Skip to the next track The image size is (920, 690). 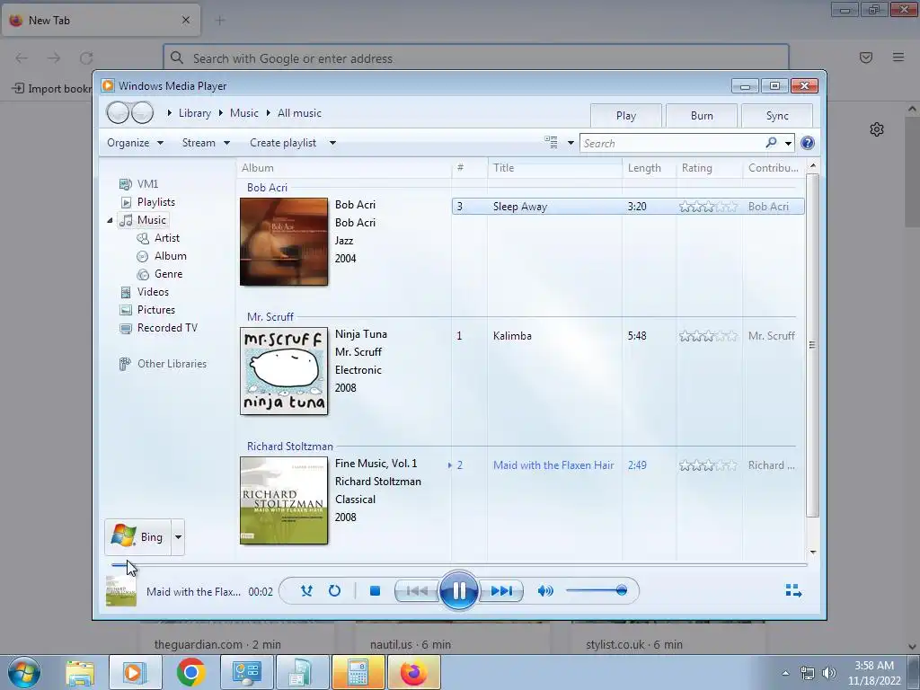pyautogui.click(x=501, y=591)
